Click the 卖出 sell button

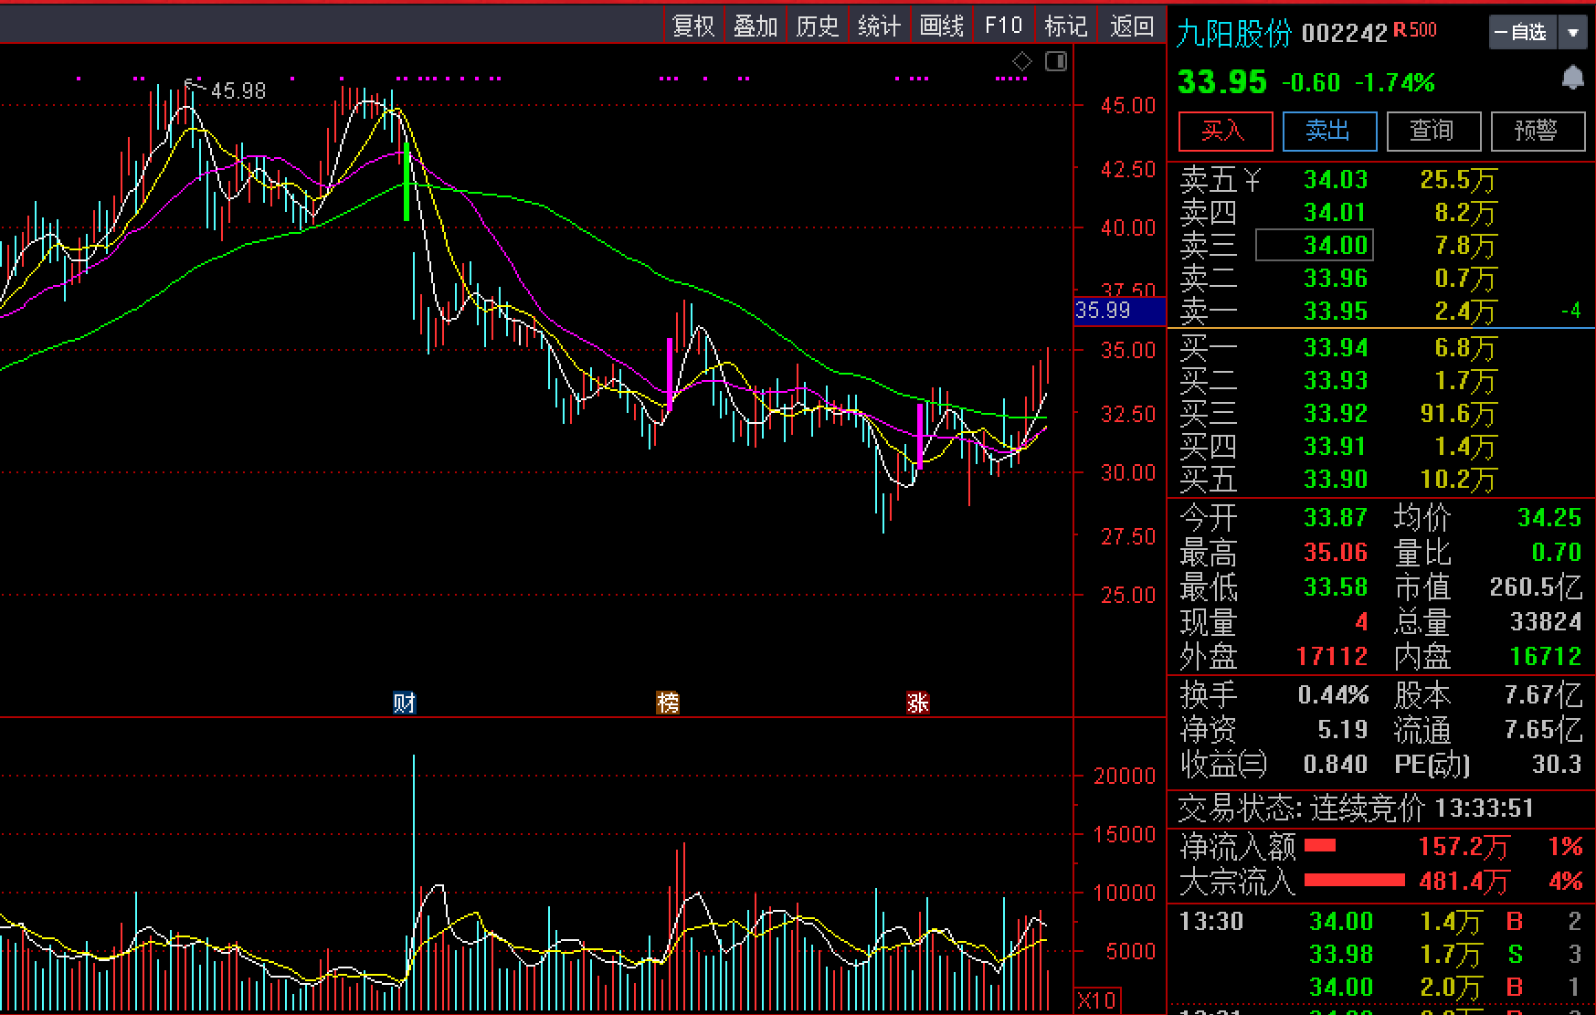point(1329,132)
